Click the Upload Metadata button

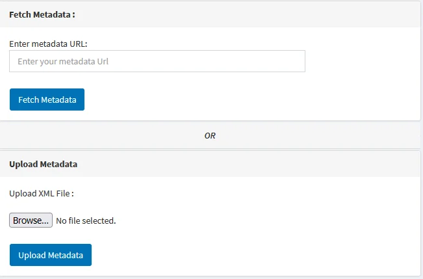(51, 255)
